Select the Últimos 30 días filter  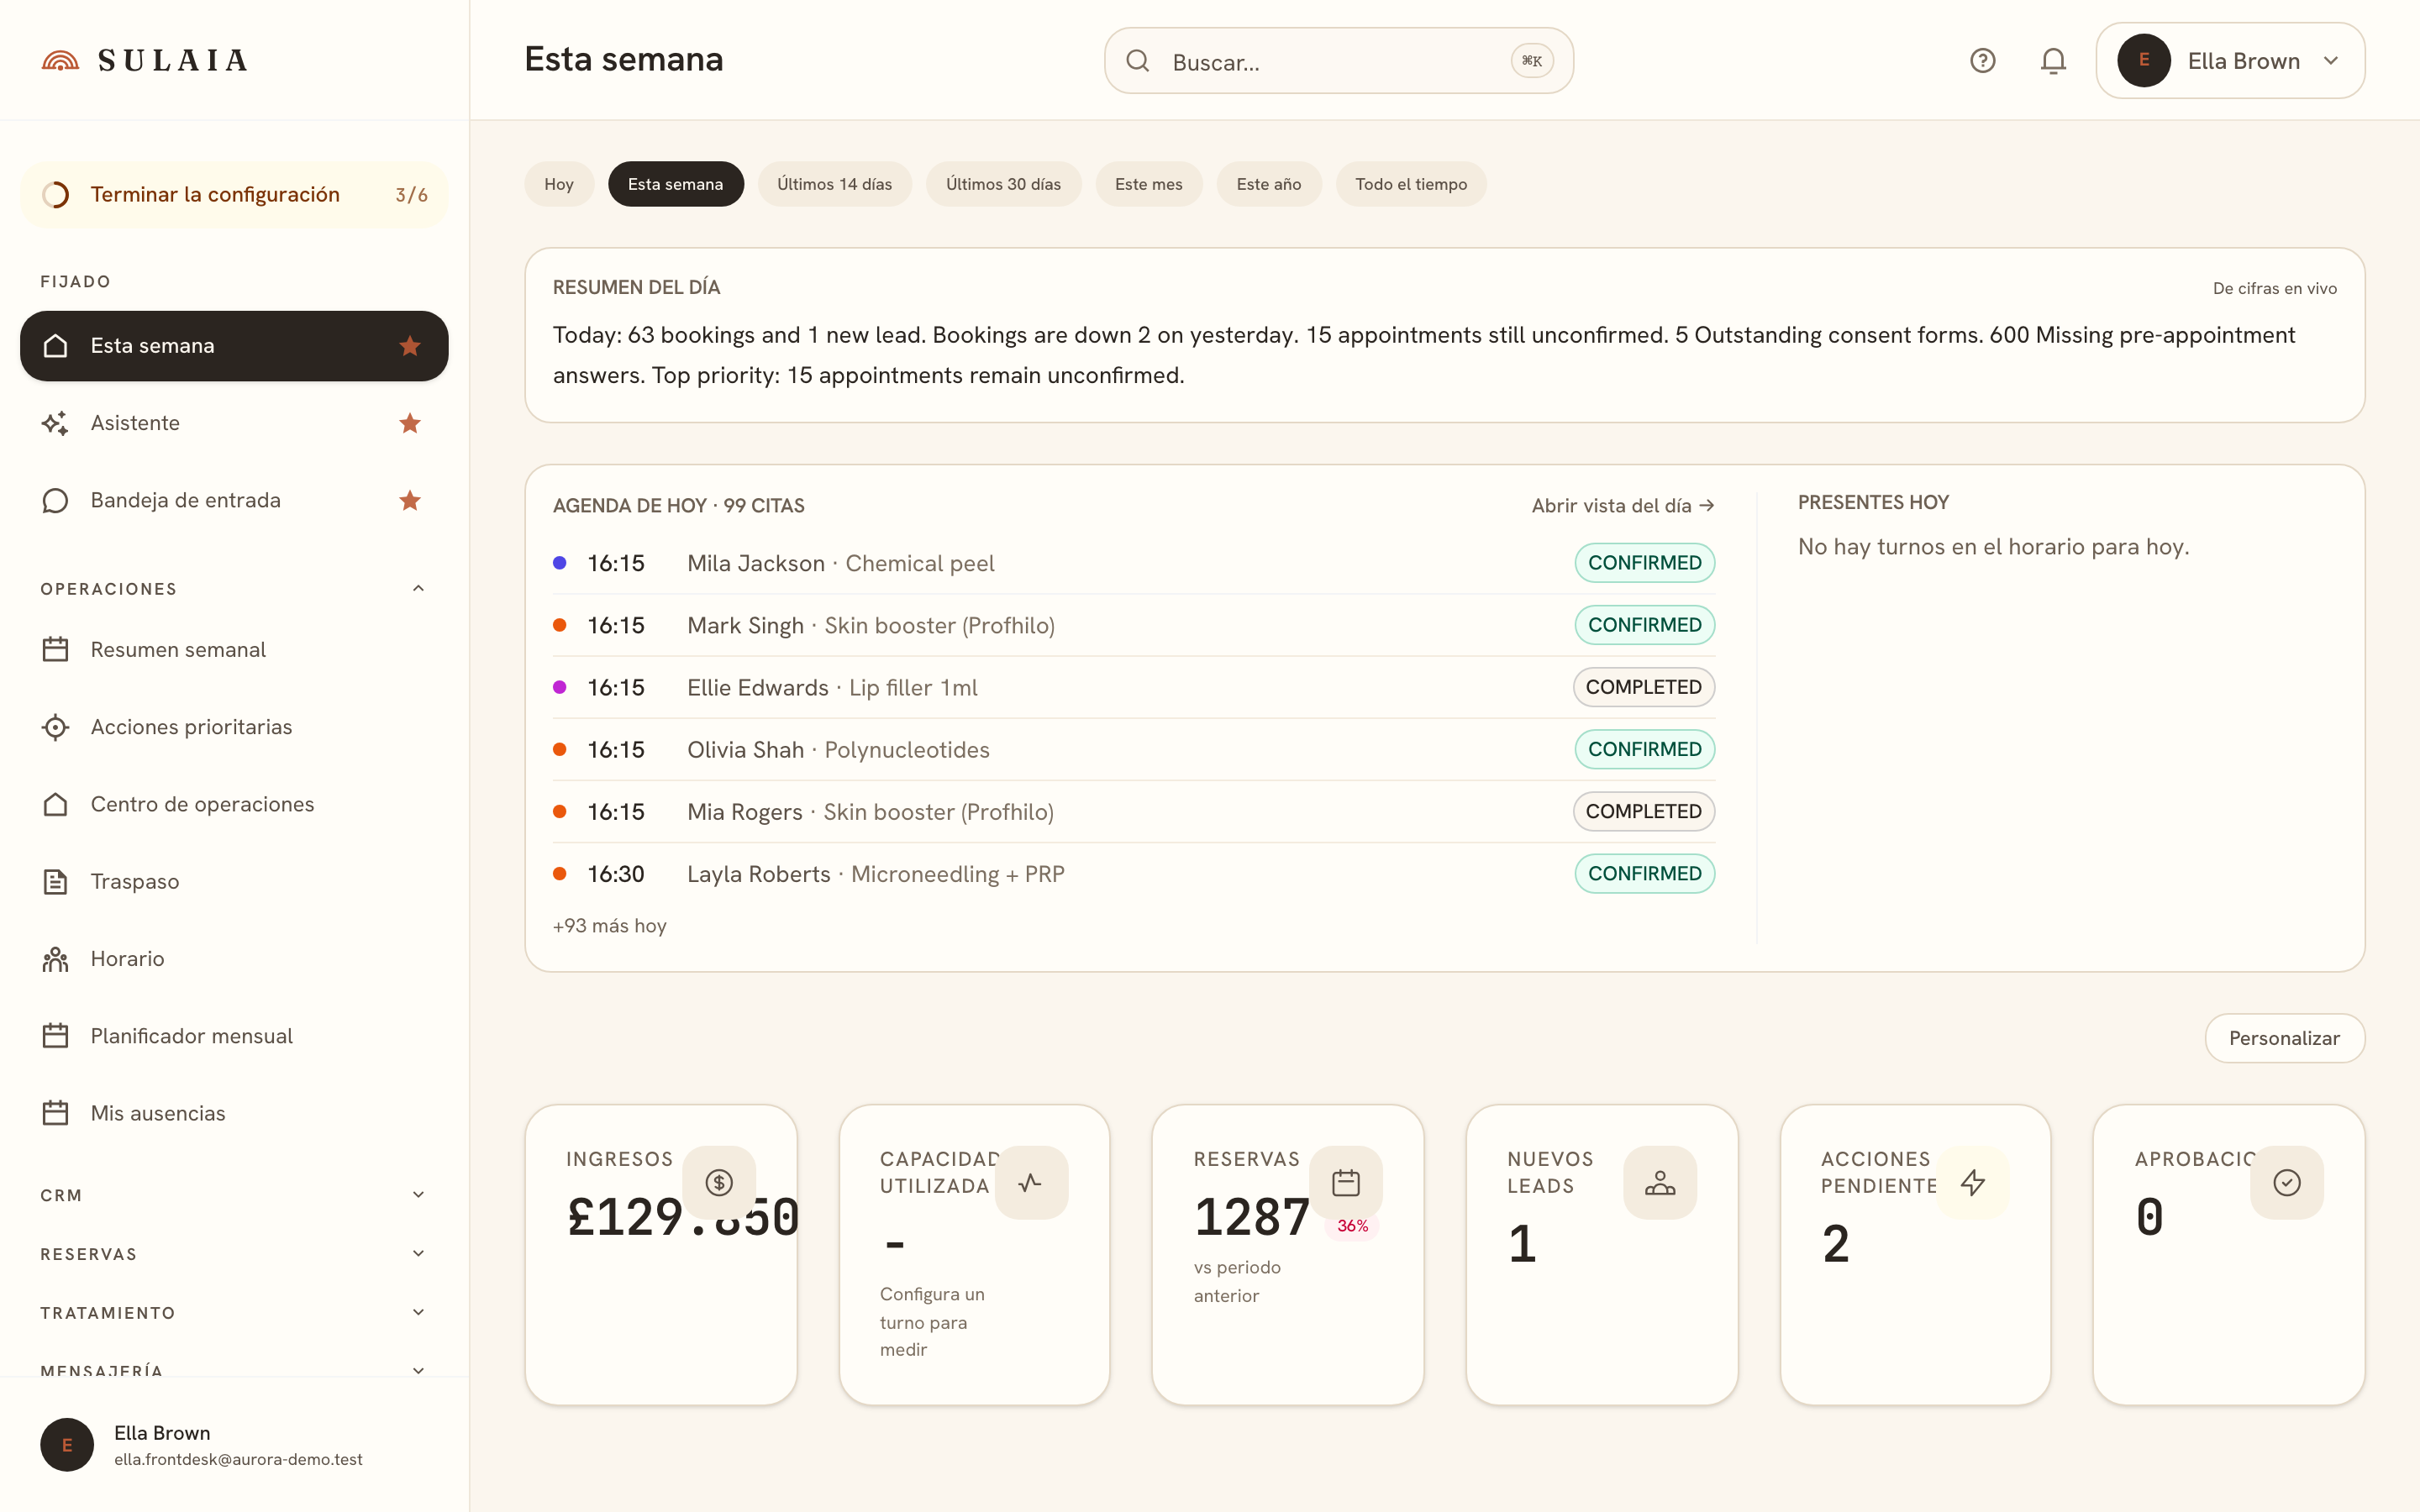1003,184
